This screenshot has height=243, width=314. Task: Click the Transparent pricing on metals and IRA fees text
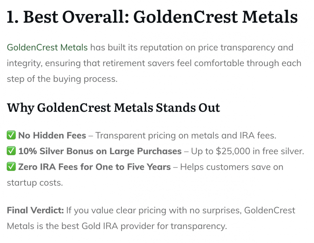(186, 136)
